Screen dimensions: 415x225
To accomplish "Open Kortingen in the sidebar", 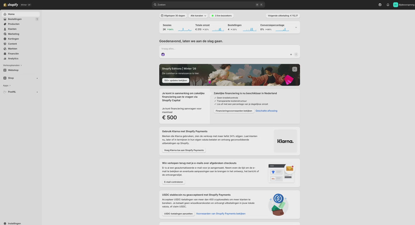I will point(20,39).
